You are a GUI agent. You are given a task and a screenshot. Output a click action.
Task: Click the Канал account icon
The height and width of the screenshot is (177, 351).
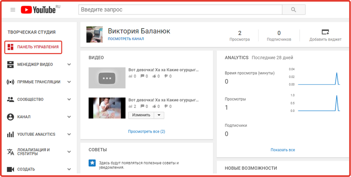click(x=11, y=117)
